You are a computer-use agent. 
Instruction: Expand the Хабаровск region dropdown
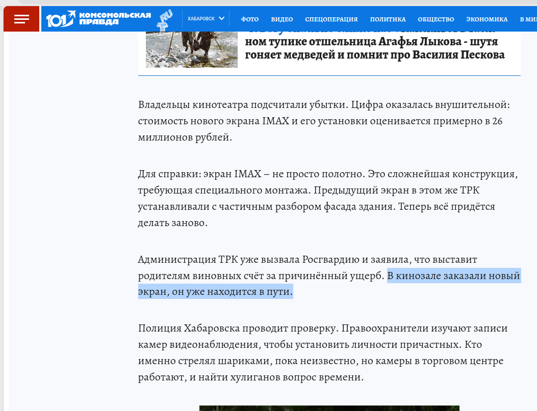click(x=206, y=19)
